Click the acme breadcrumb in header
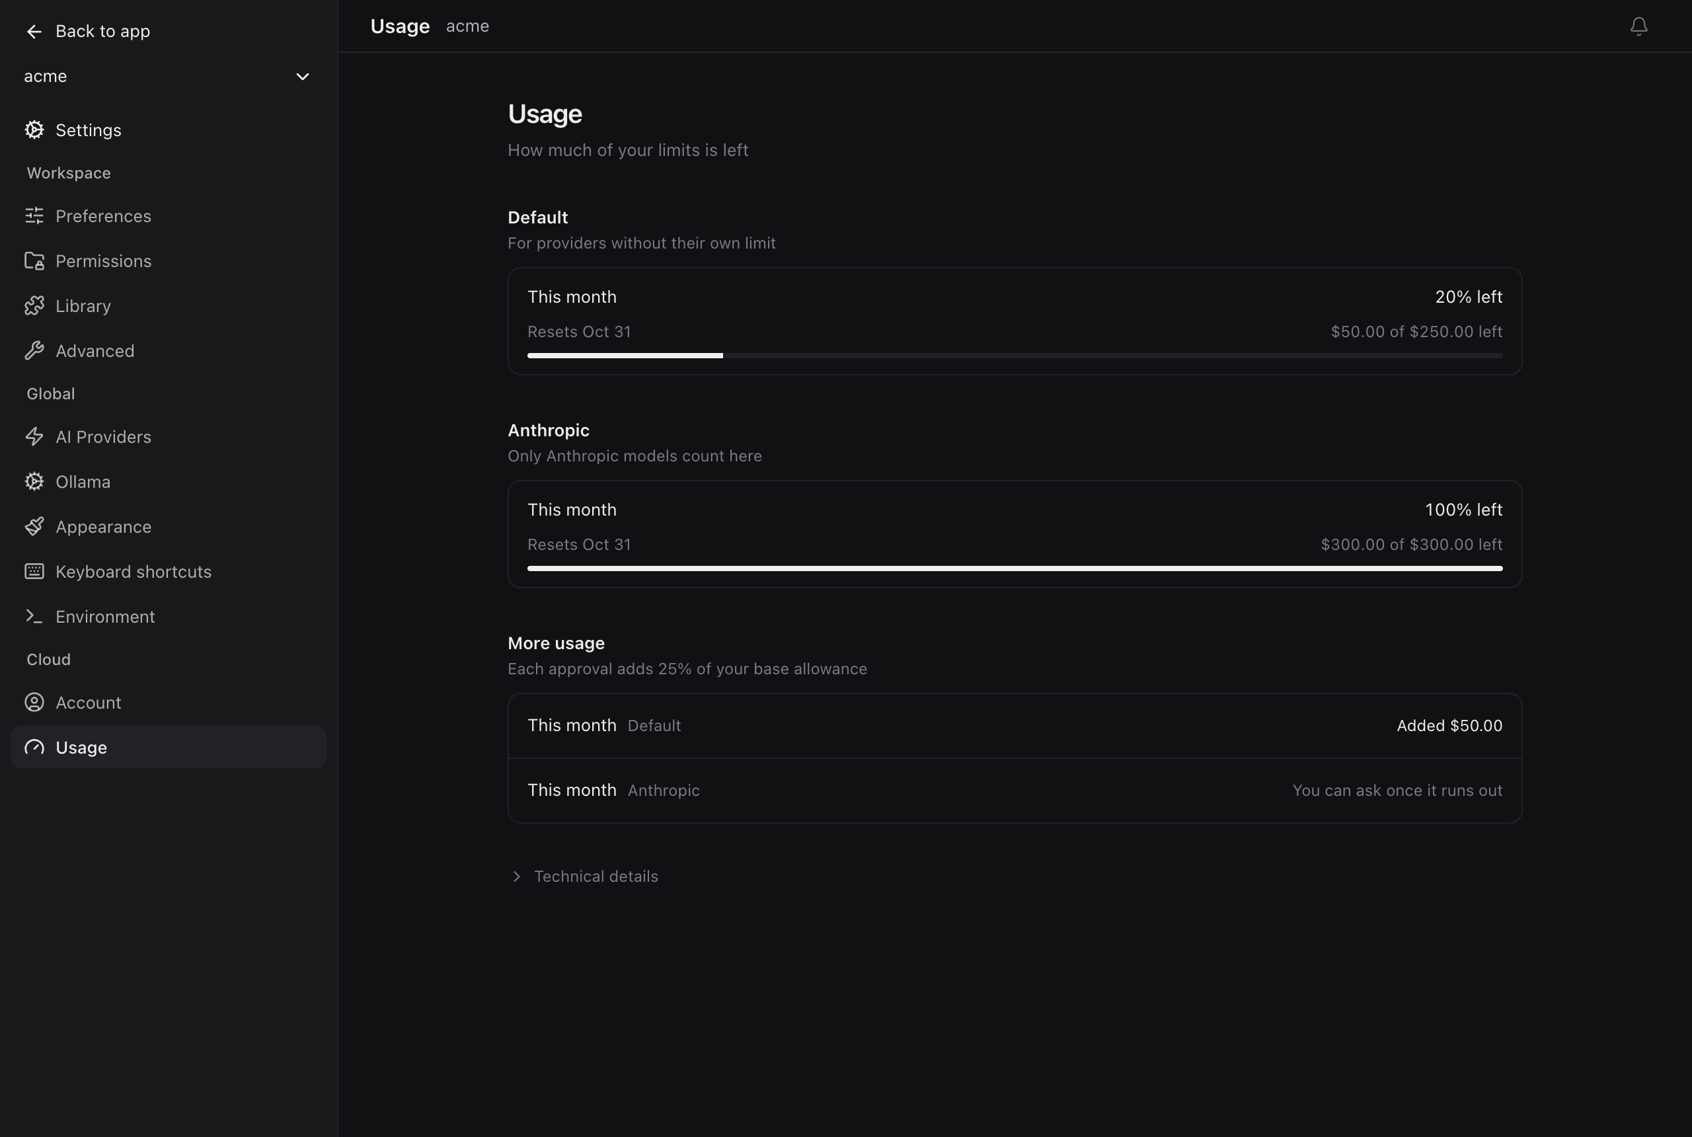 click(x=467, y=26)
